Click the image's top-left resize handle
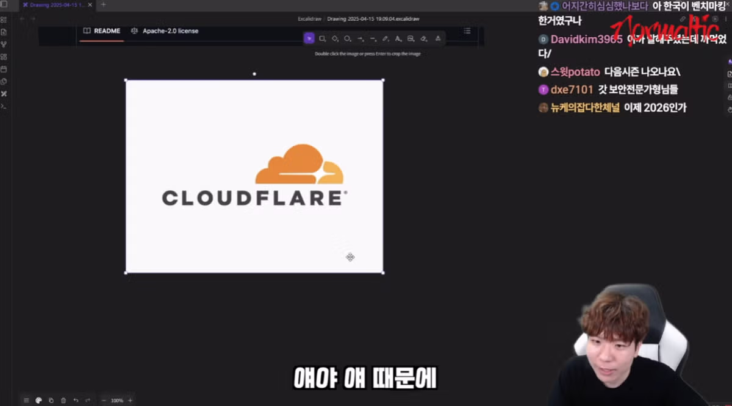732x406 pixels. click(x=126, y=80)
